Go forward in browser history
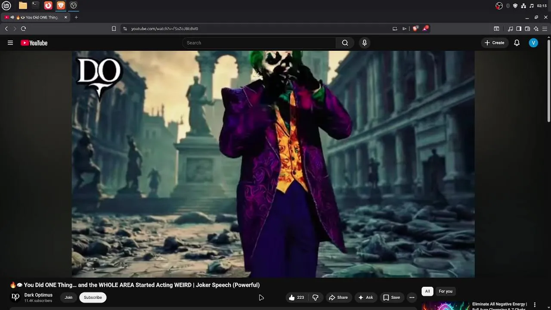The height and width of the screenshot is (310, 551). [x=15, y=29]
